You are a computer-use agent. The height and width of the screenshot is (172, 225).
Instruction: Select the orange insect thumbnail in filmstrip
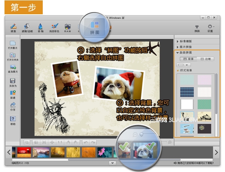[x=88, y=152]
